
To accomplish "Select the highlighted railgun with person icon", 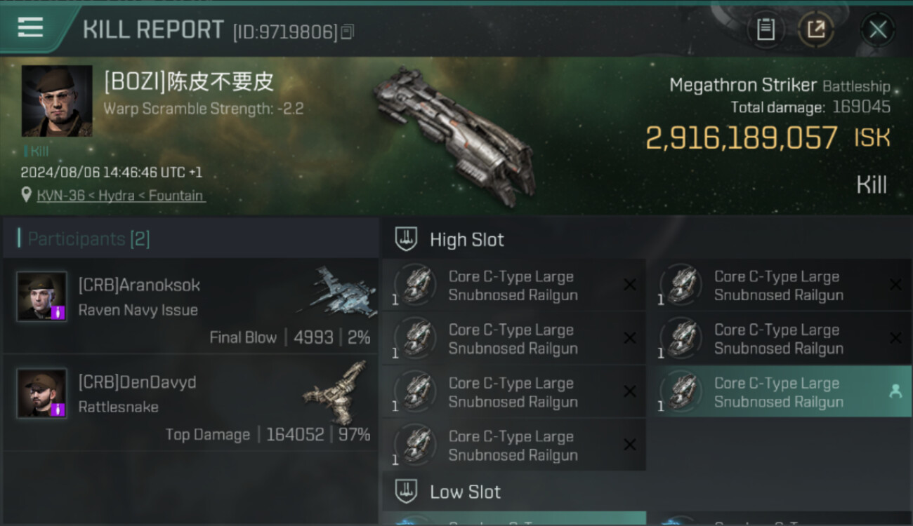I will tap(780, 392).
